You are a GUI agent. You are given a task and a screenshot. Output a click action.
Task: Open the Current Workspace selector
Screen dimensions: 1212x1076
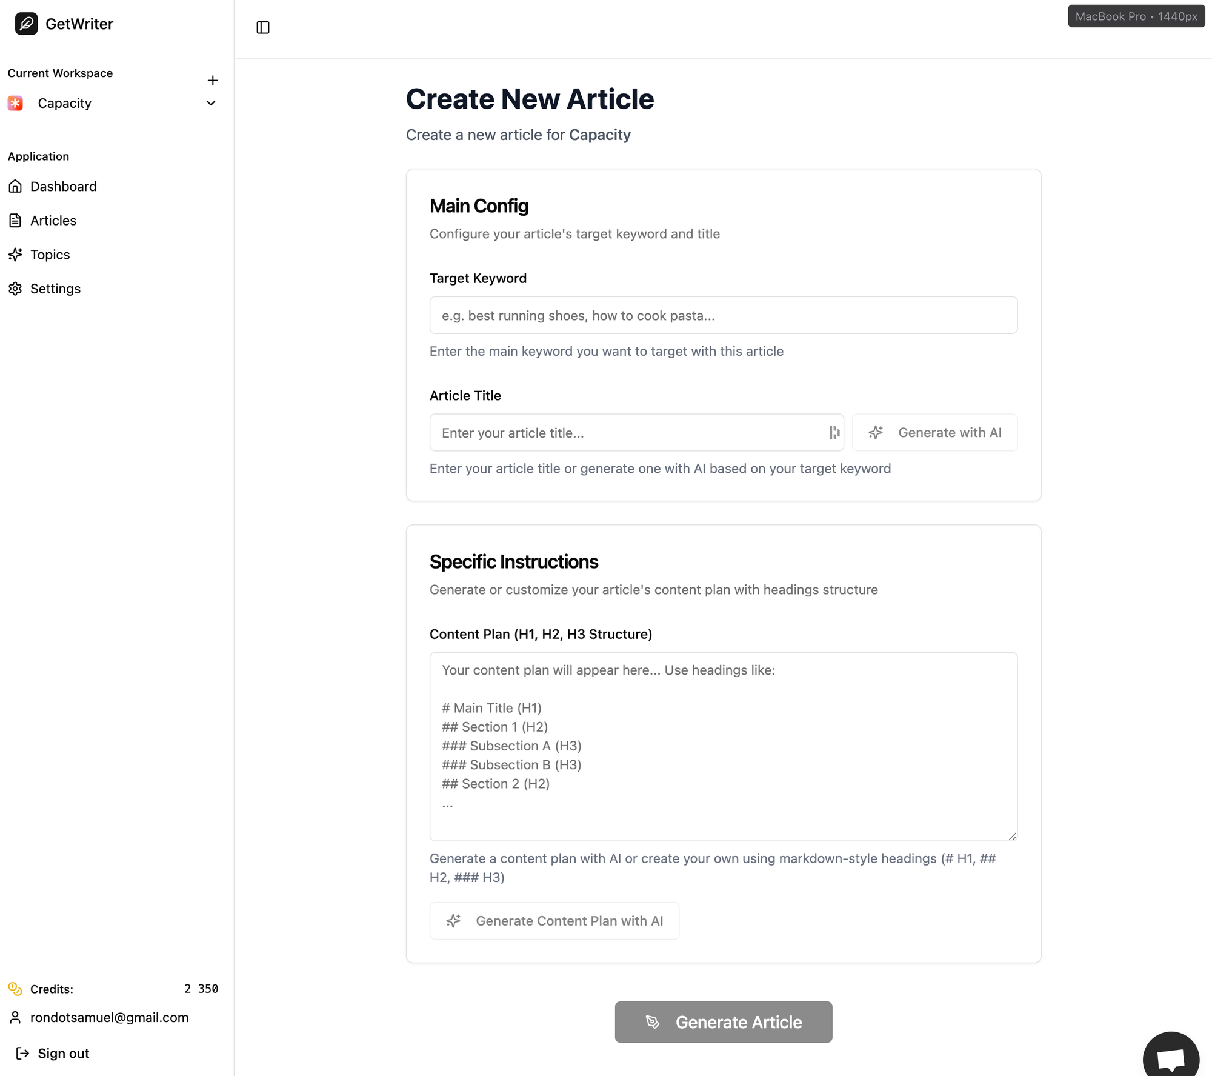pyautogui.click(x=64, y=103)
